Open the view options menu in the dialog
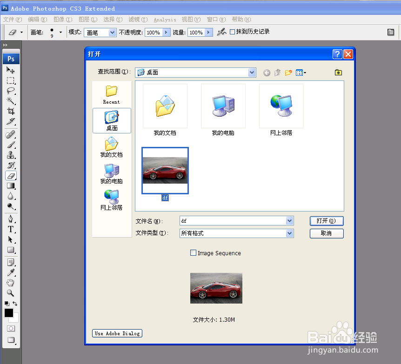 [x=301, y=73]
